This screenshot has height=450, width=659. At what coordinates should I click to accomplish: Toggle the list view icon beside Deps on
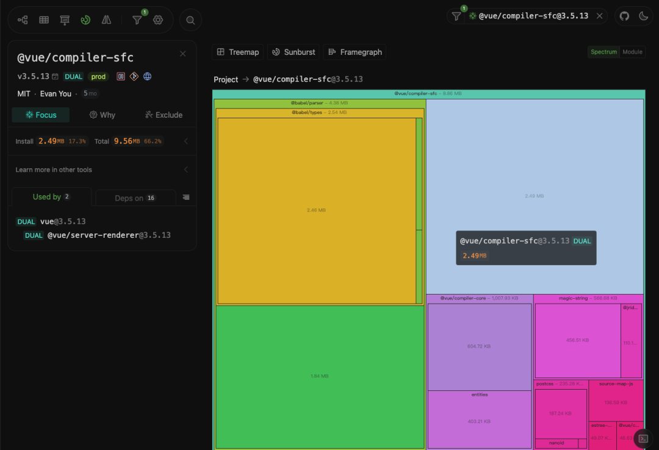[186, 198]
